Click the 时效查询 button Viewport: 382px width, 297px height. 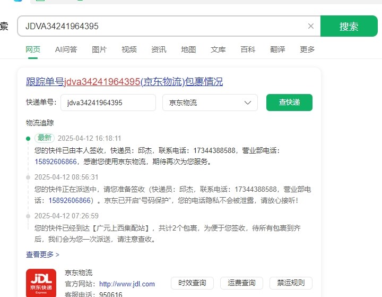(x=192, y=283)
